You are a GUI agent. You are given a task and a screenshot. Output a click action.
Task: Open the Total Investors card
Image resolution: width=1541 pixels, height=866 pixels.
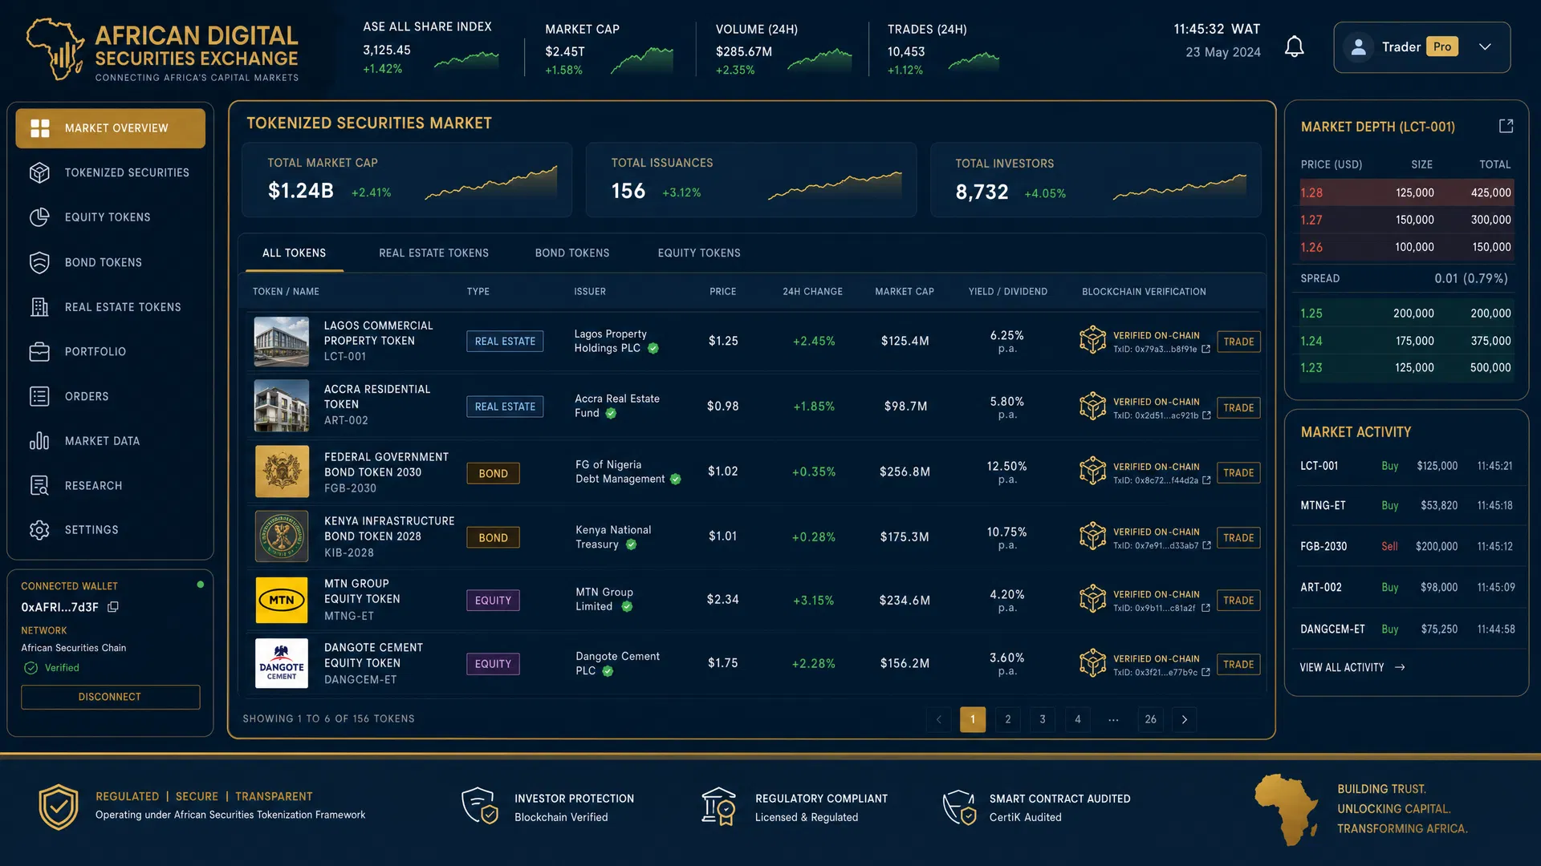pyautogui.click(x=1096, y=180)
